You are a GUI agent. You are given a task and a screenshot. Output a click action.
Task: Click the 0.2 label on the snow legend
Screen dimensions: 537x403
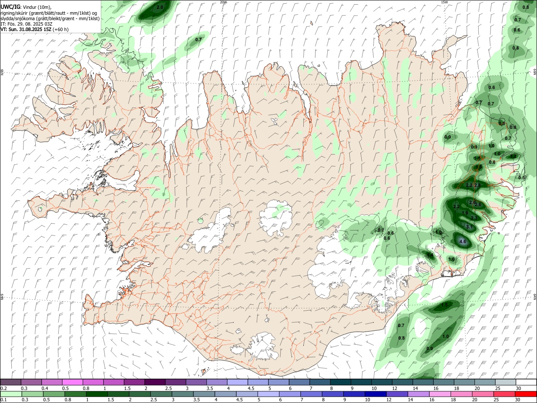tap(3, 388)
